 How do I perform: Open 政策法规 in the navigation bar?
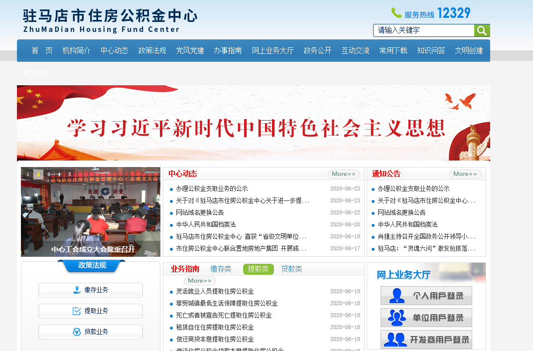click(x=152, y=51)
